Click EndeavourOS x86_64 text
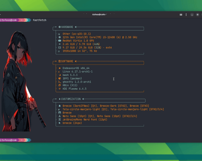202x161 pixels. [x=76, y=68]
